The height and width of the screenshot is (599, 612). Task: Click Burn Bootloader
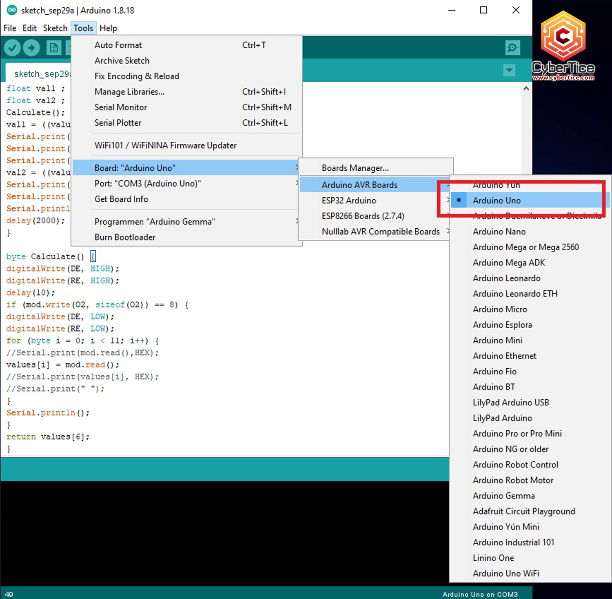tap(125, 237)
